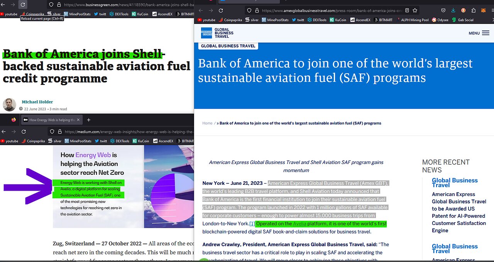
Task: Open shield tracking info in Medium window
Action: point(52,132)
